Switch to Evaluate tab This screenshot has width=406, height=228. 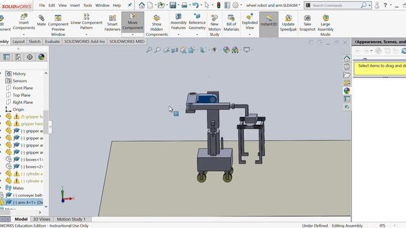52,41
